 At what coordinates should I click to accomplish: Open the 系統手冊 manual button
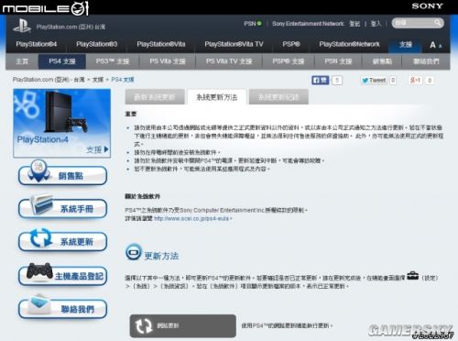pos(62,207)
